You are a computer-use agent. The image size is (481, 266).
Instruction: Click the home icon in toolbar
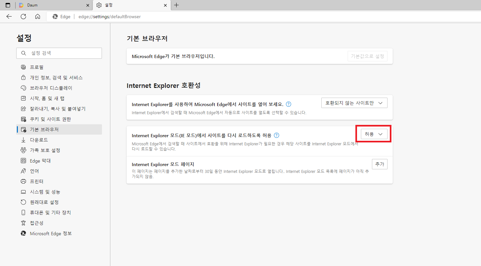(38, 17)
